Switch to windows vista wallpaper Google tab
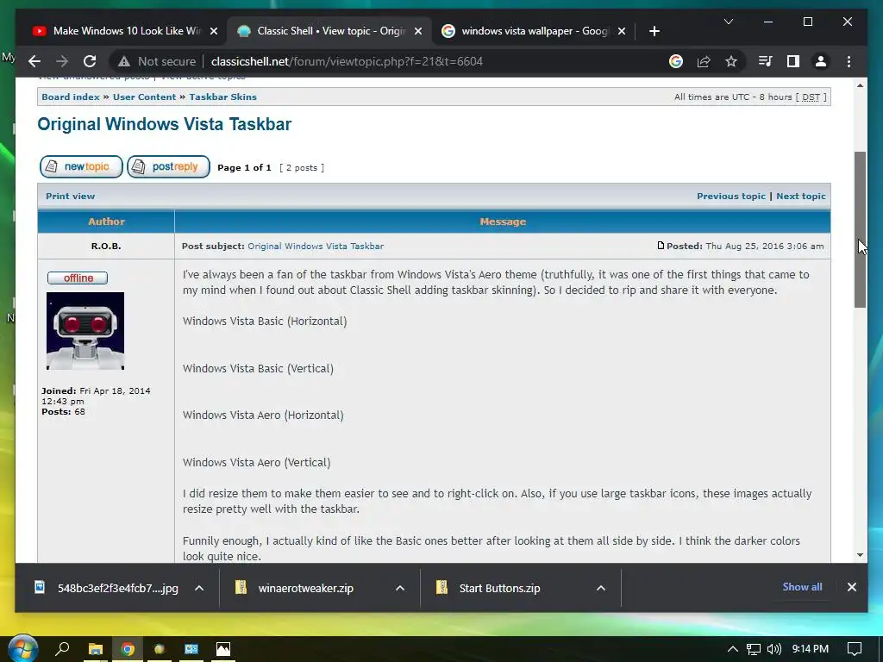 (533, 31)
